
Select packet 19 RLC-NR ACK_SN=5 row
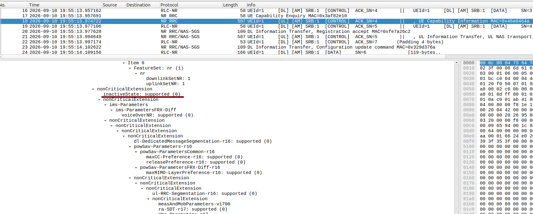pos(266,26)
